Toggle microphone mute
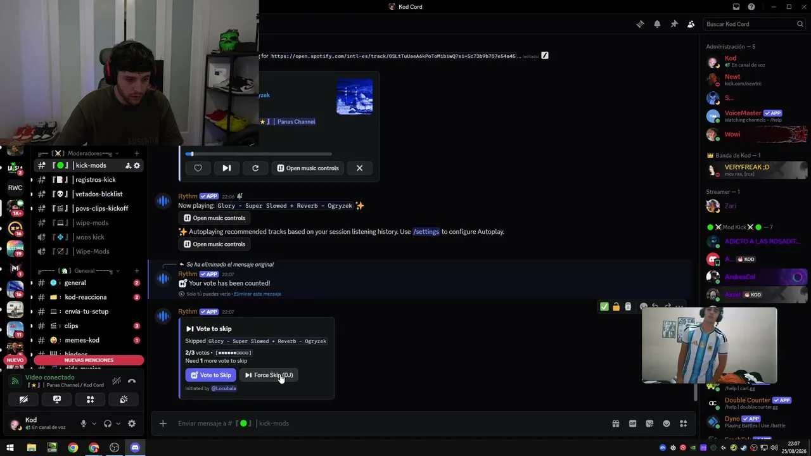Viewport: 811px width, 456px height. pyautogui.click(x=83, y=424)
